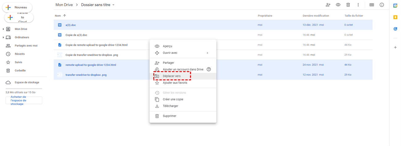Show details with the info icon
The height and width of the screenshot is (146, 401).
pyautogui.click(x=382, y=5)
